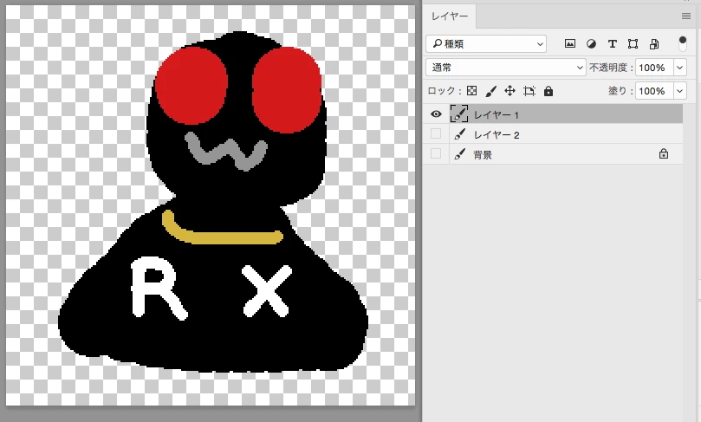Viewport: 701px width, 422px height.
Task: Open the 種類 filter type dropdown
Action: click(x=486, y=44)
